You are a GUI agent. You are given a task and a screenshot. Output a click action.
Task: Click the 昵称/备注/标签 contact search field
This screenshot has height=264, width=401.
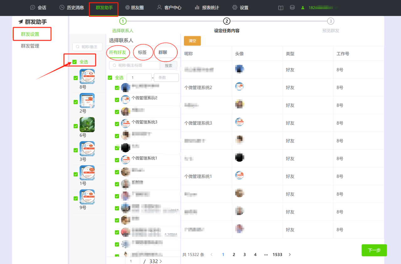click(135, 65)
